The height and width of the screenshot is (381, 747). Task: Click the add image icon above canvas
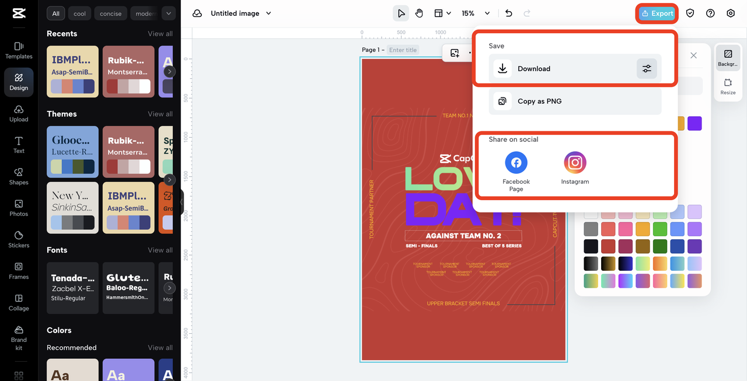point(455,53)
